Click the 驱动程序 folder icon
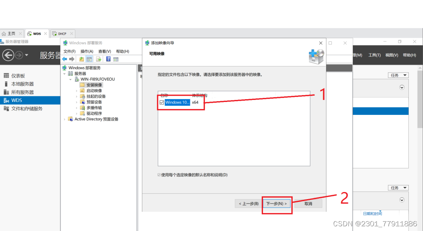This screenshot has width=423, height=231. pyautogui.click(x=82, y=113)
